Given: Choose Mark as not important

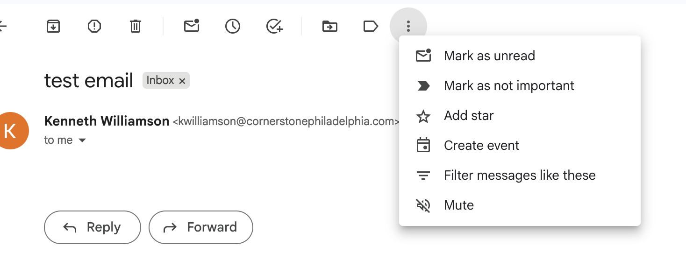Looking at the screenshot, I should click(x=509, y=86).
